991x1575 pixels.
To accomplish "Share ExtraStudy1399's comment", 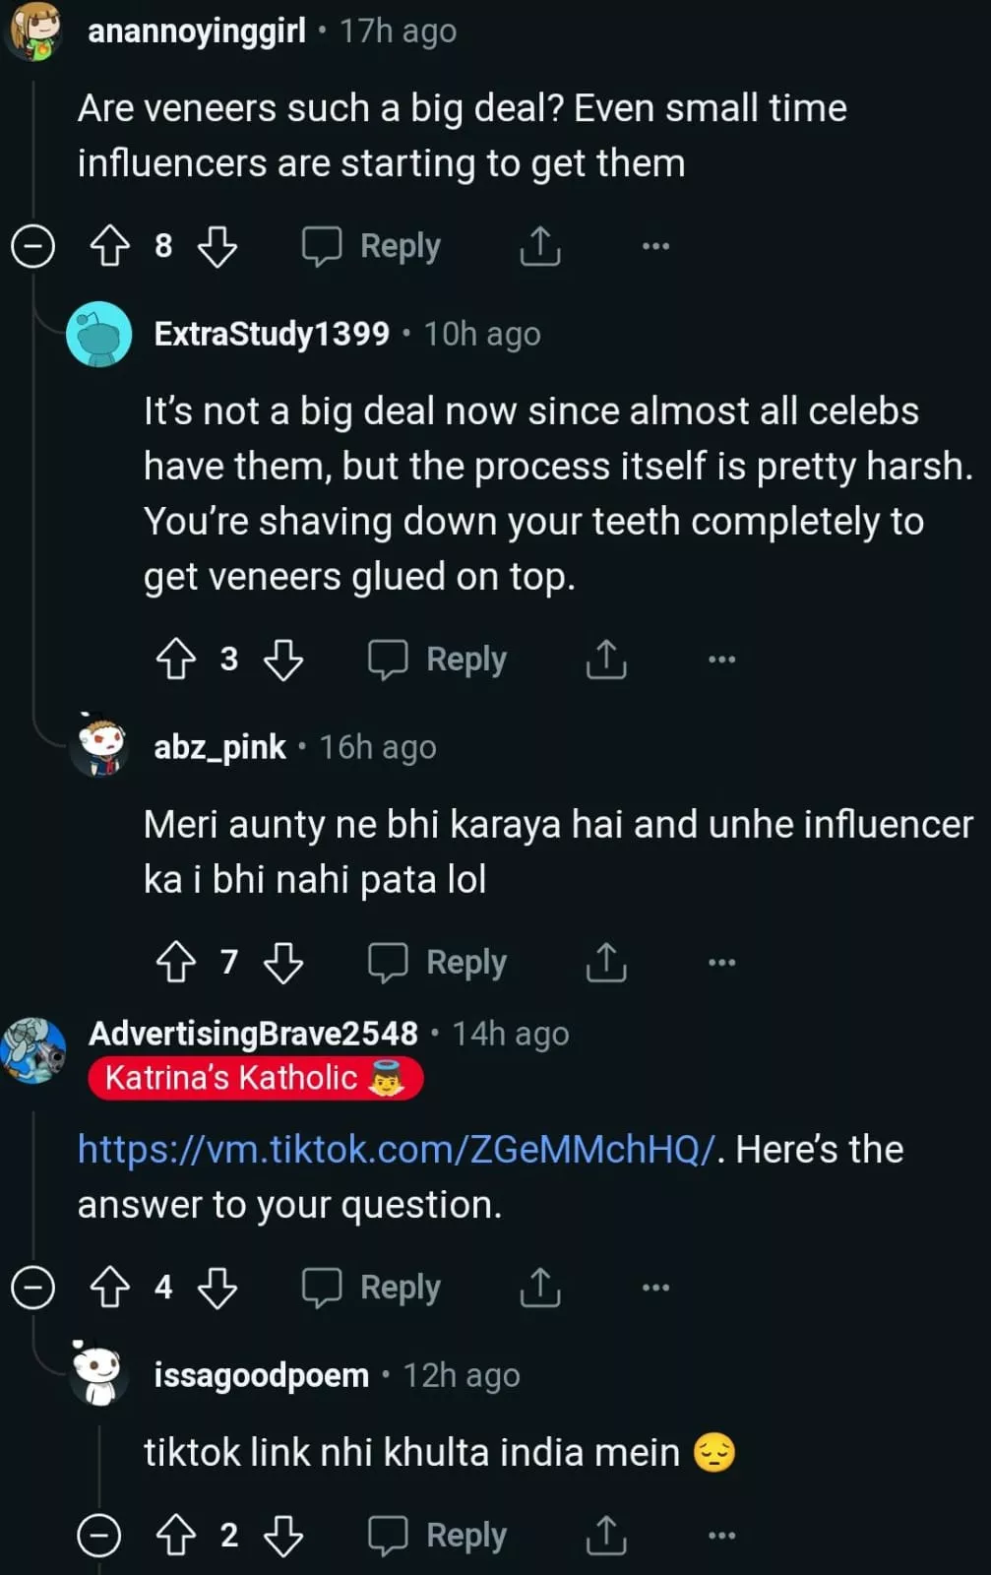I will coord(606,660).
